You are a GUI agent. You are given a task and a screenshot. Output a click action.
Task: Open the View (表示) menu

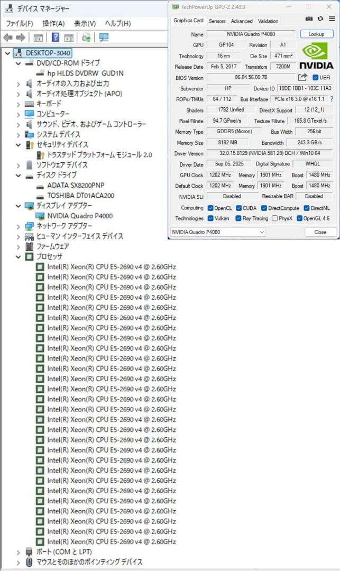85,24
